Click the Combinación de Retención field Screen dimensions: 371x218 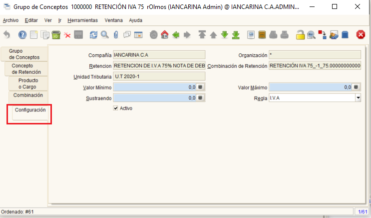coord(315,66)
